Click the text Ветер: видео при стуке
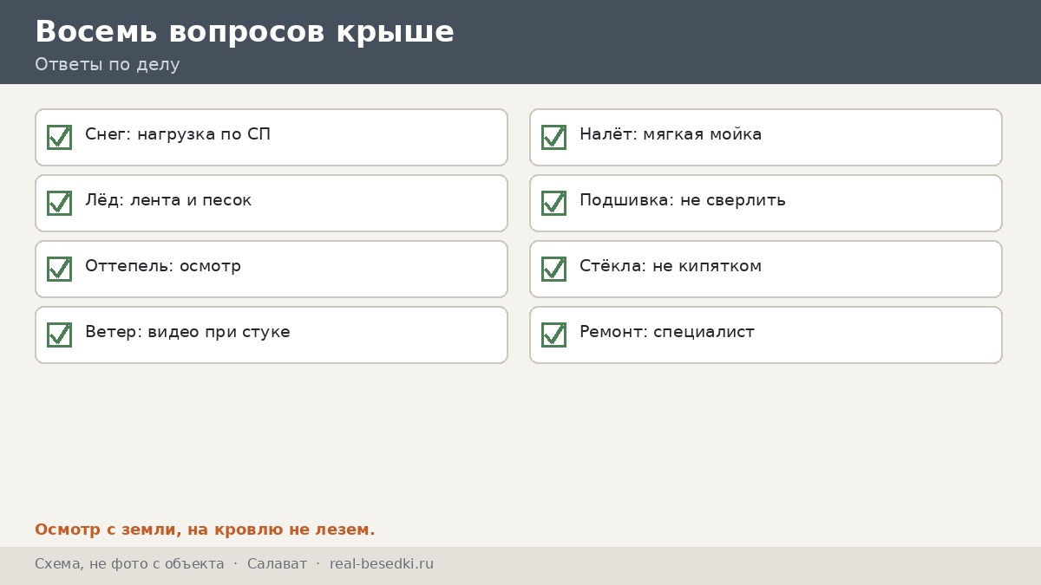This screenshot has width=1041, height=585. tap(187, 332)
